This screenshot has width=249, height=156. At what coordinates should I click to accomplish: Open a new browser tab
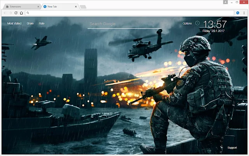coord(83,7)
